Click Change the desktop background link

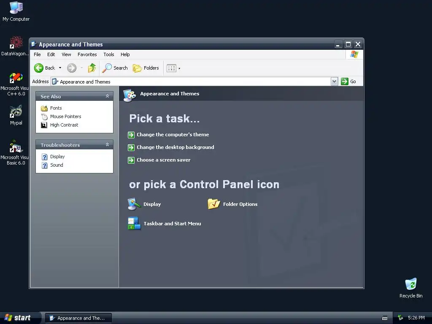pyautogui.click(x=175, y=147)
